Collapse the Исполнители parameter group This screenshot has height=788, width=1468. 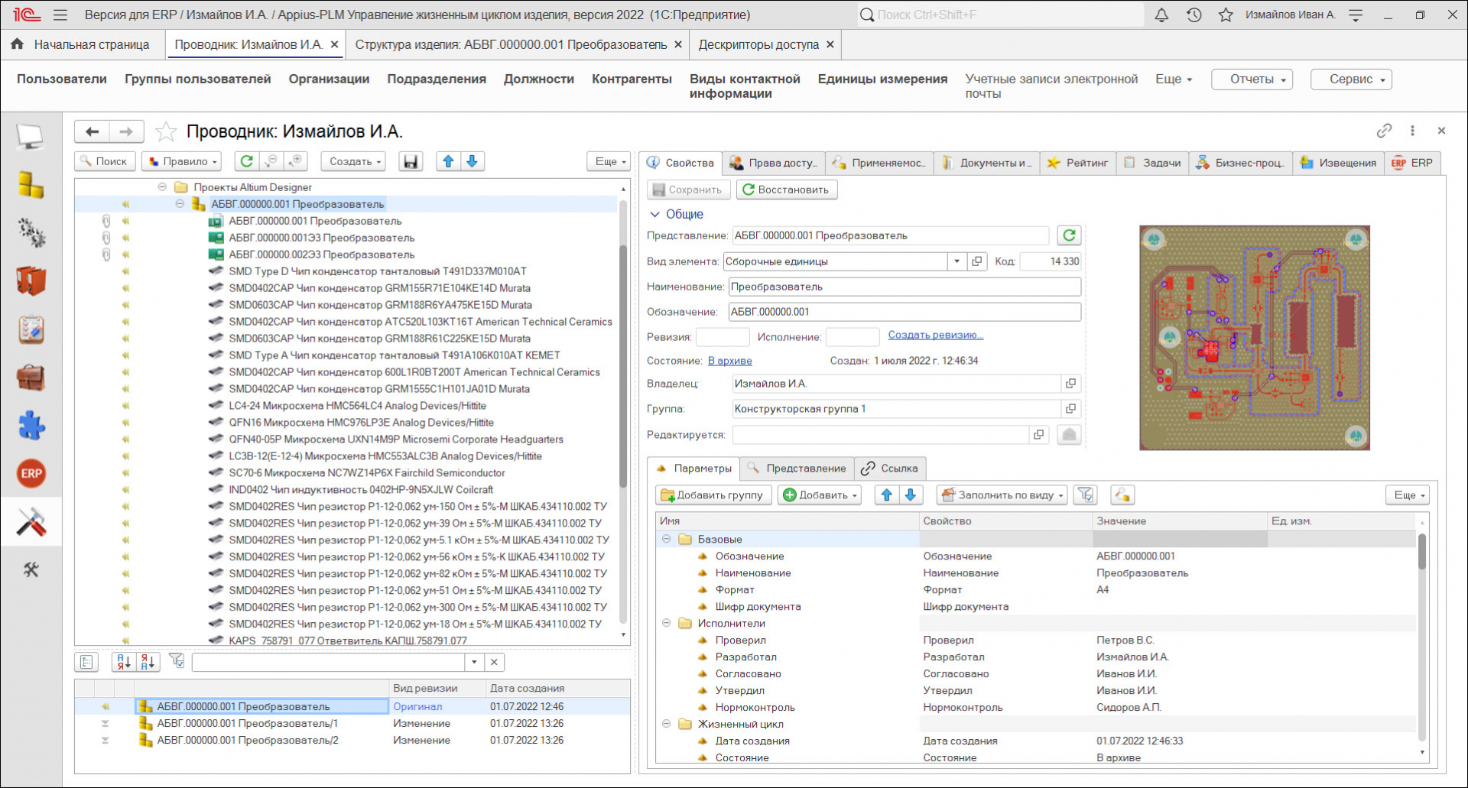click(x=666, y=623)
